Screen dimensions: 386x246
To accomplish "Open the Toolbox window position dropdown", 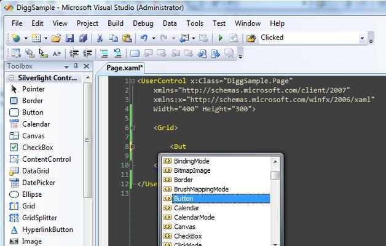I will (x=66, y=67).
